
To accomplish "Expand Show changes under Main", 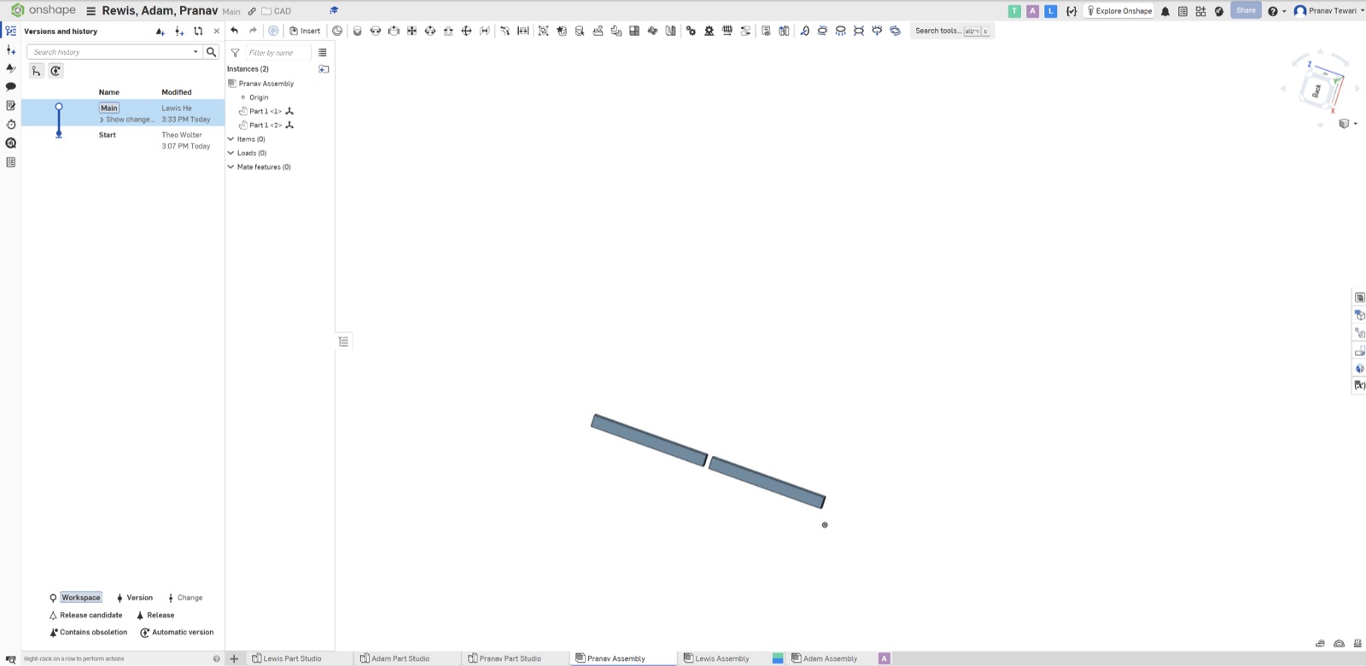I will click(x=127, y=120).
